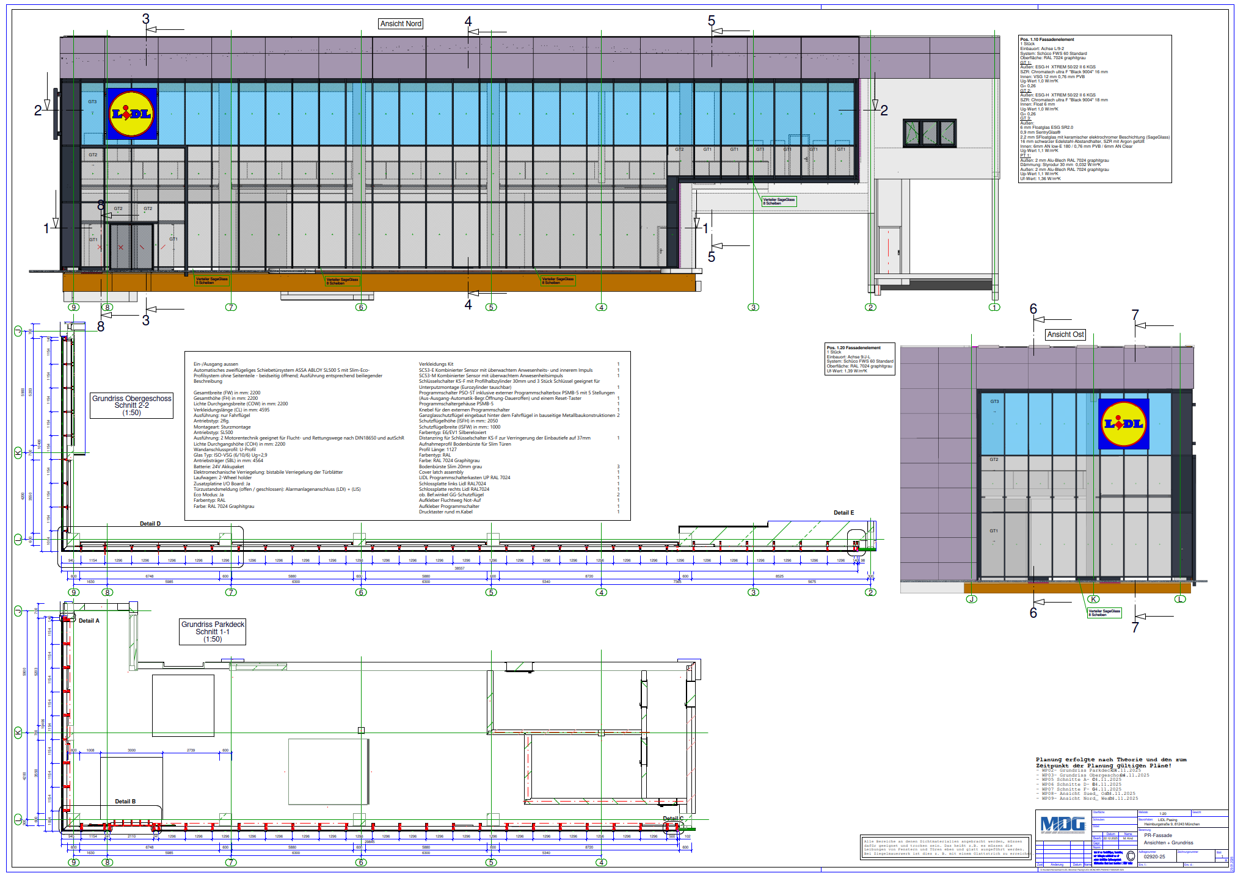1235x873 pixels.
Task: Select the "Planung erfolgte nach Theorie" note heading
Action: click(1111, 763)
